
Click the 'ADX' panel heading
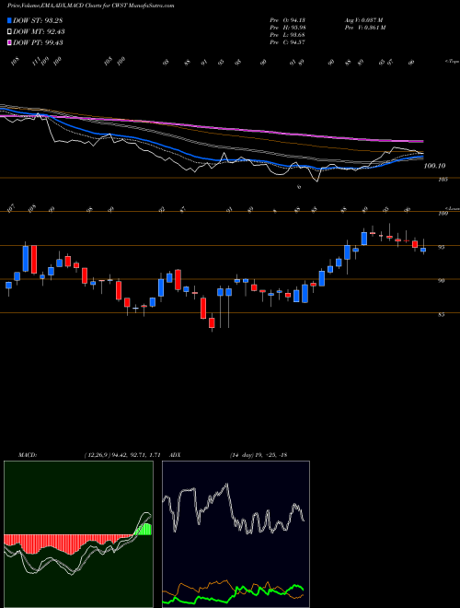(x=176, y=455)
